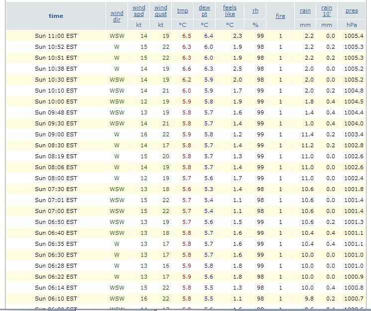Open the feels like header link
The width and height of the screenshot is (371, 311).
[x=230, y=10]
